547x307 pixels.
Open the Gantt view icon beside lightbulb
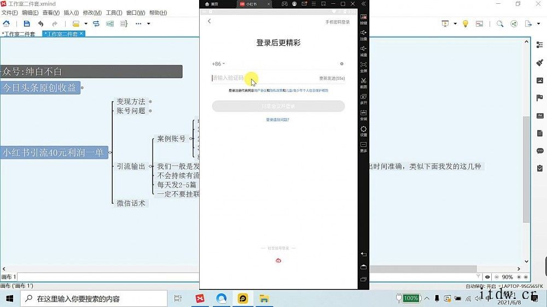479,23
